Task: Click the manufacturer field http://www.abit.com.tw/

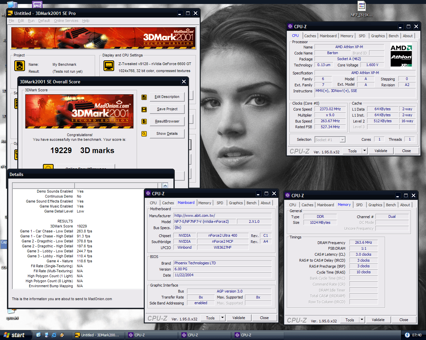Action: (x=223, y=215)
